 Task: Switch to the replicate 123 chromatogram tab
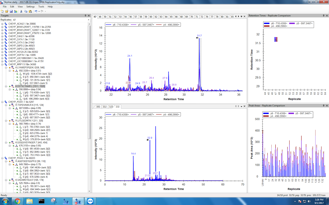111,107
